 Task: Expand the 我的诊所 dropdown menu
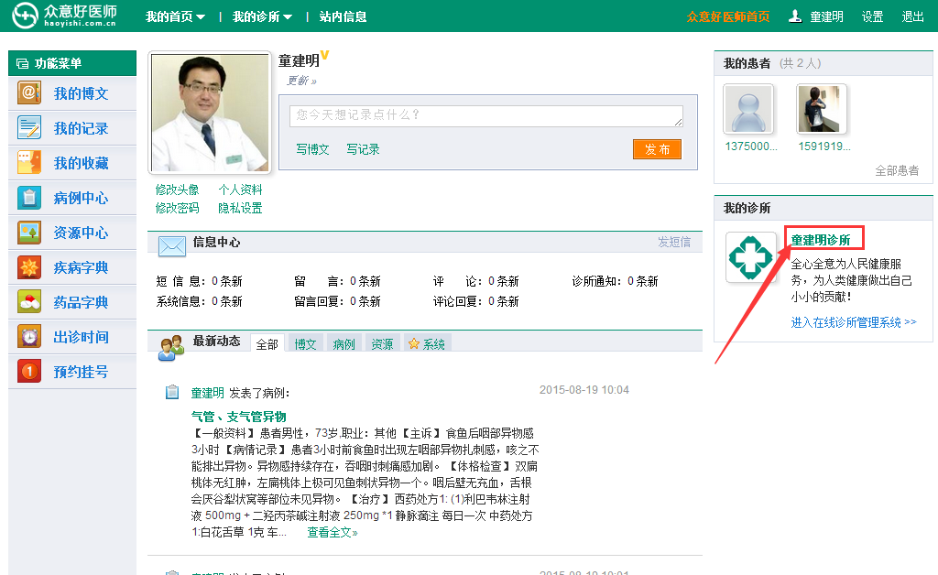pyautogui.click(x=262, y=16)
